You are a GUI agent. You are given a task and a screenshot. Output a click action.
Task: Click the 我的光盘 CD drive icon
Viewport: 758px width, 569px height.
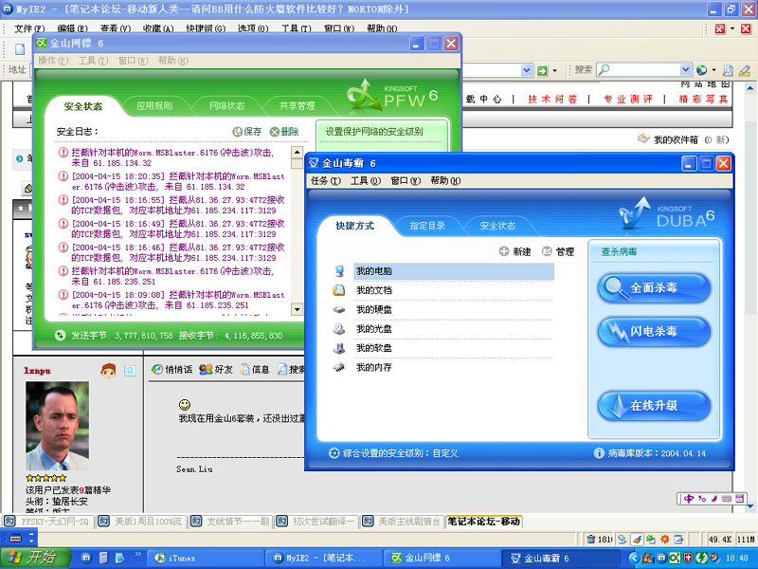339,329
